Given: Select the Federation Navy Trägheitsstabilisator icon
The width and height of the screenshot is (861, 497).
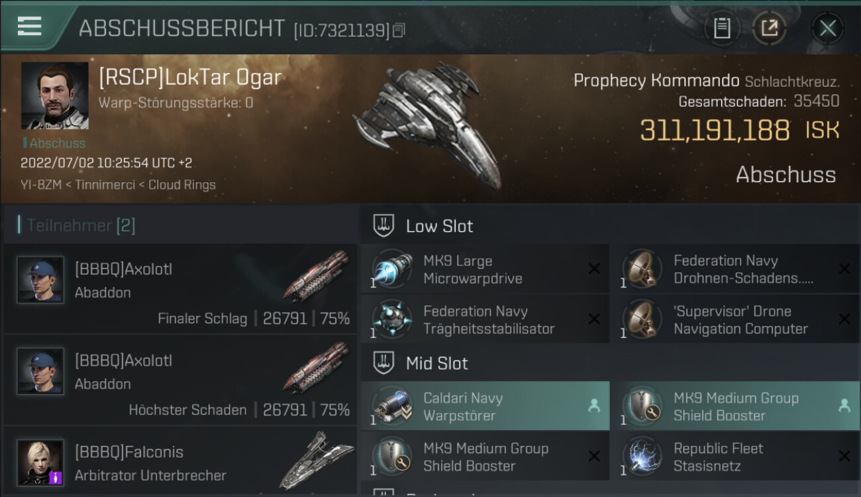Looking at the screenshot, I should pyautogui.click(x=391, y=320).
